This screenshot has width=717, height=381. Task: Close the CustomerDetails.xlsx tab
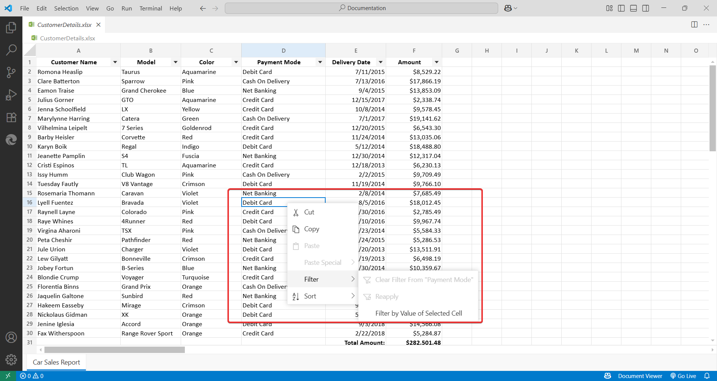point(99,25)
